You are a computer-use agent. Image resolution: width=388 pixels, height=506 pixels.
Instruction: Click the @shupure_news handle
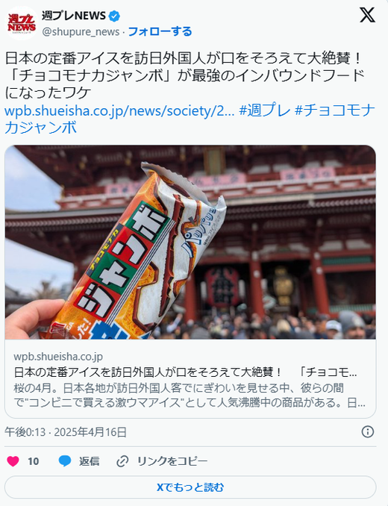coord(81,32)
